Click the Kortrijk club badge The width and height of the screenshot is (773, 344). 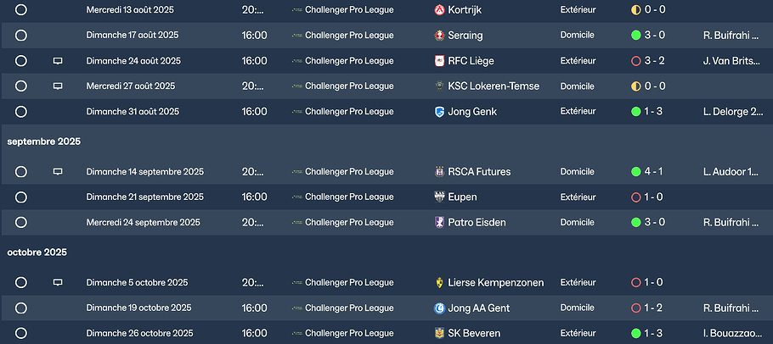point(439,10)
